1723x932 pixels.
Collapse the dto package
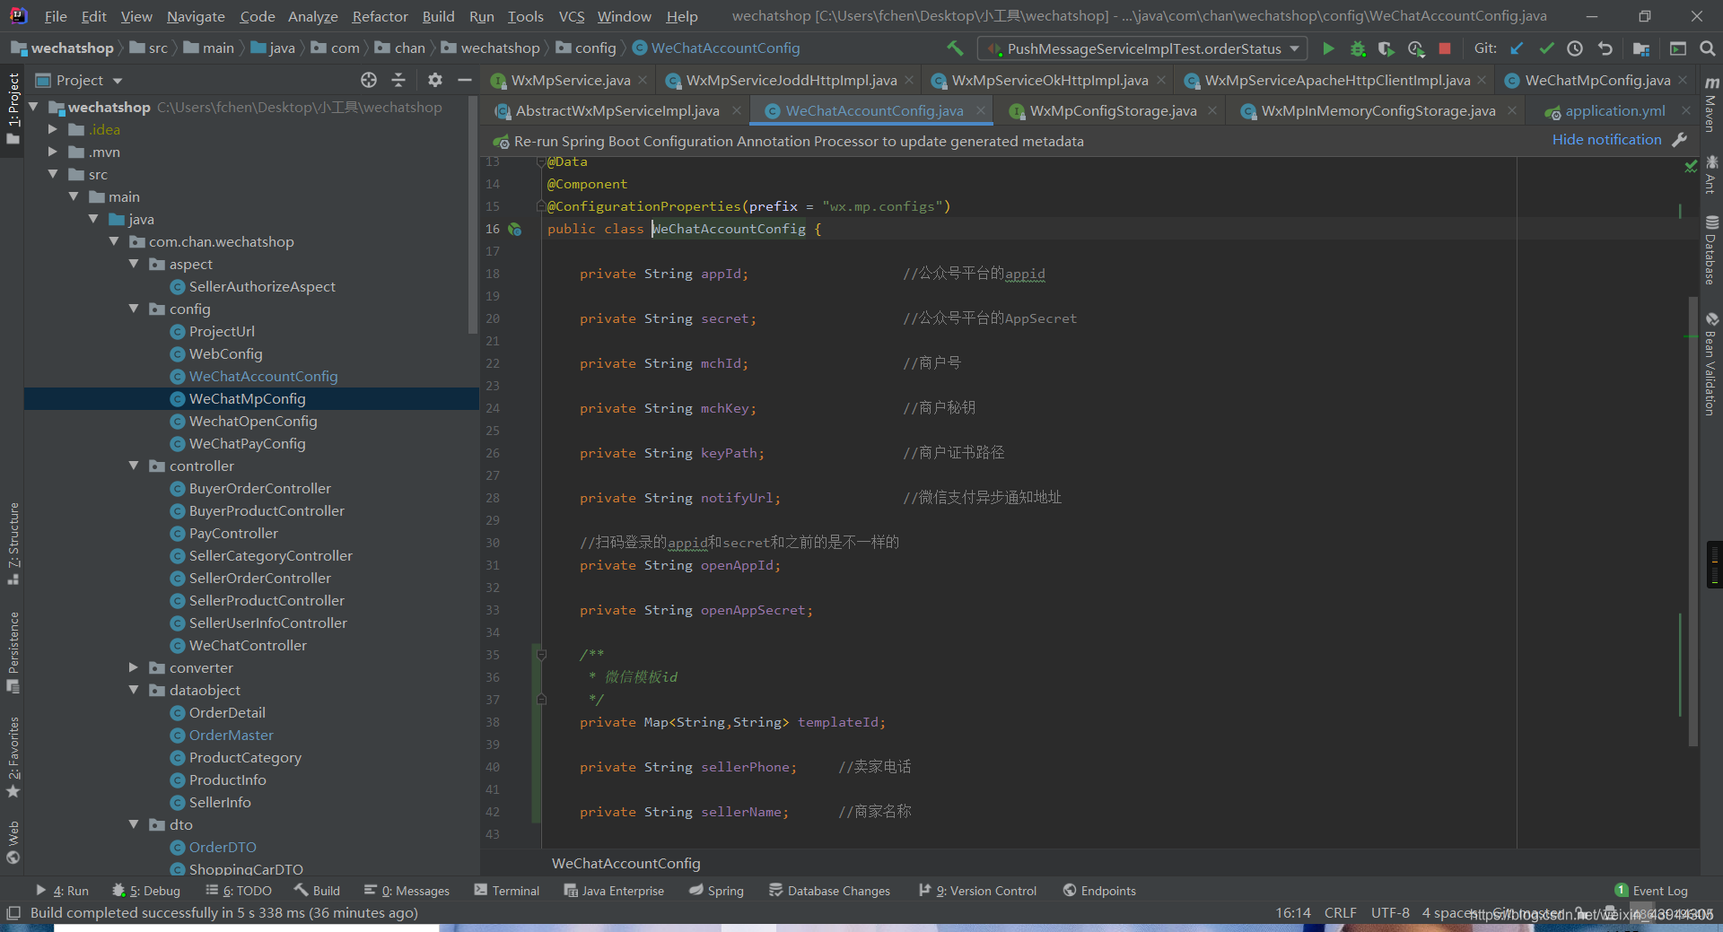point(134,824)
